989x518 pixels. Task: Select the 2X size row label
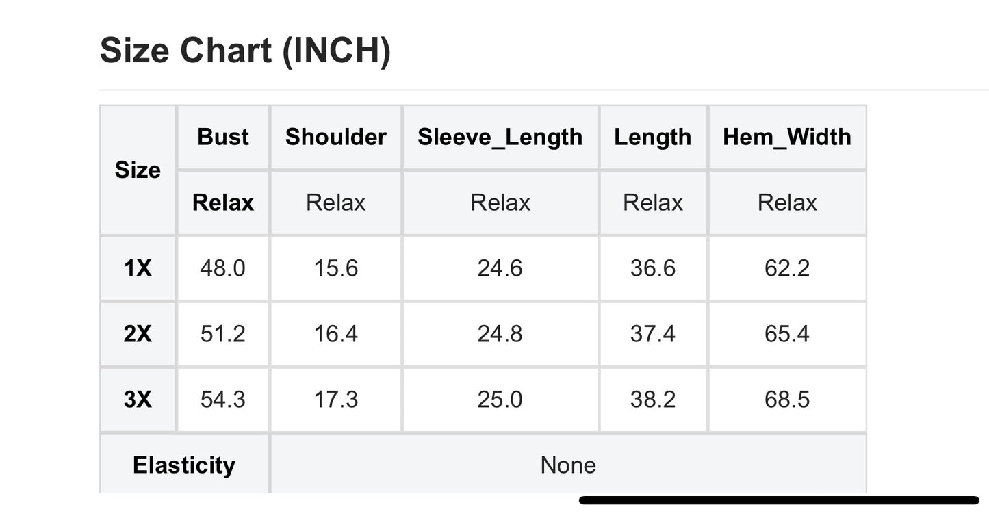tap(138, 334)
